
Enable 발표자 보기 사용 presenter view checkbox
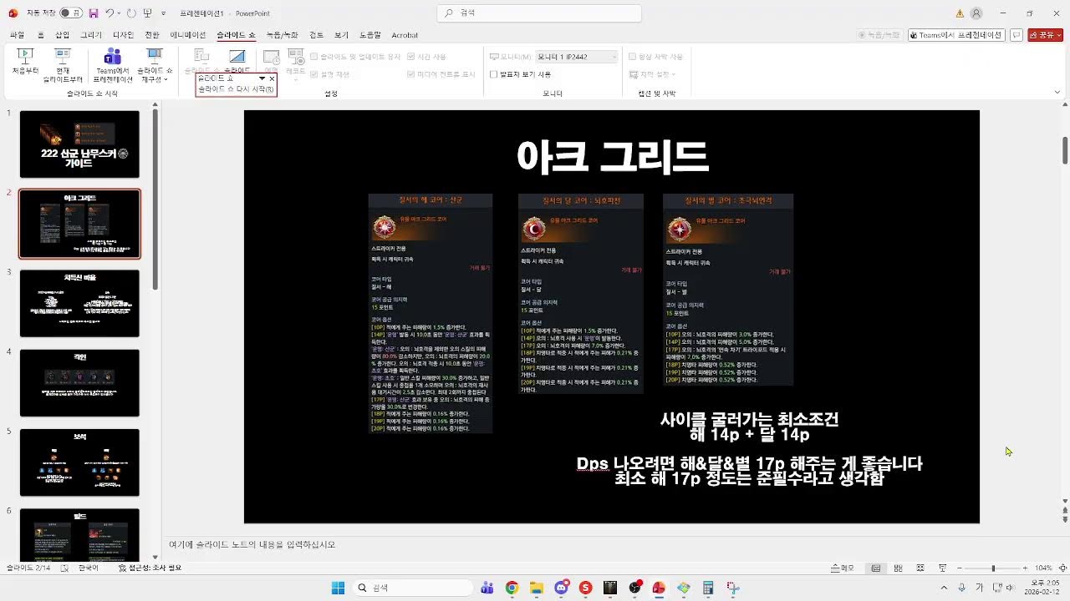pos(493,74)
